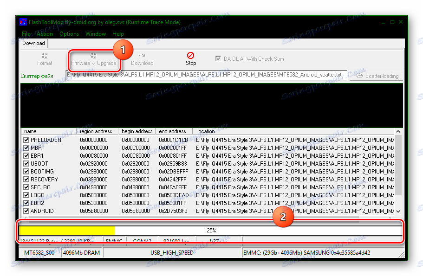
Task: Sort by the begin address column header
Action: pos(137,131)
